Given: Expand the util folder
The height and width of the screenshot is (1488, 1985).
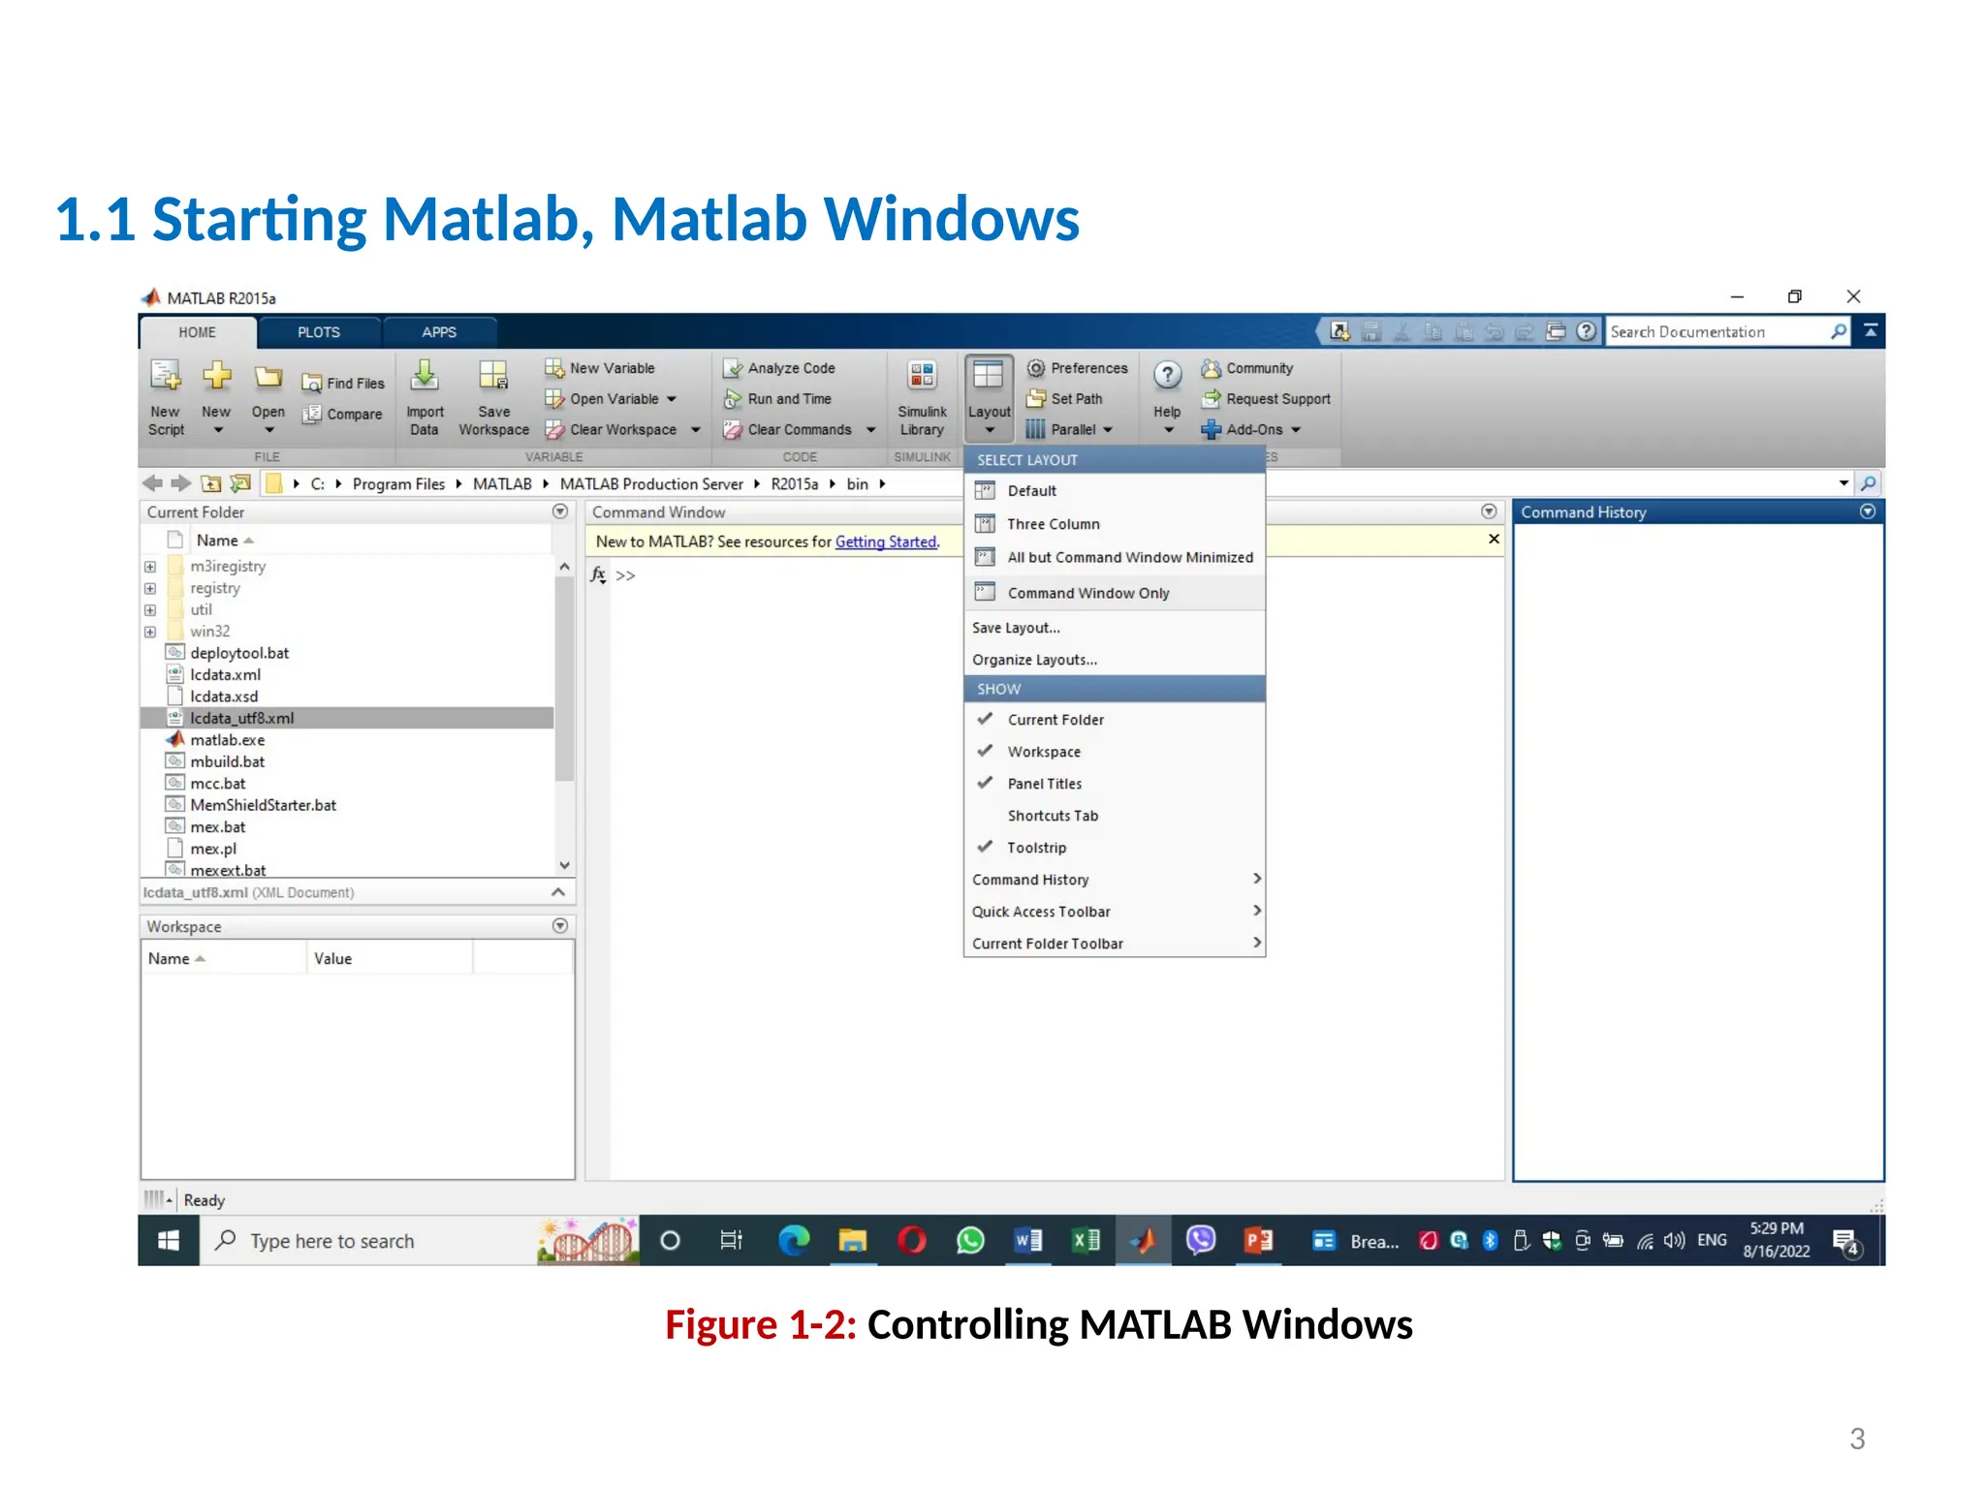Looking at the screenshot, I should 150,610.
